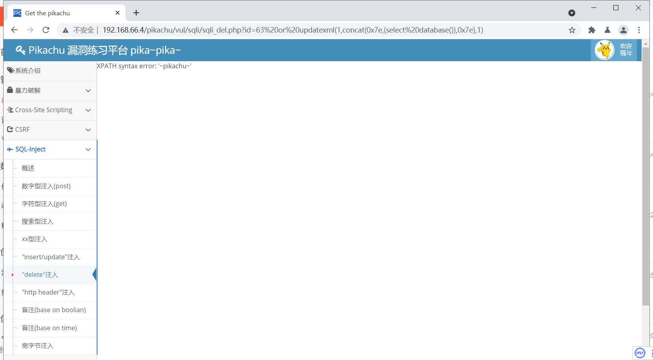The image size is (653, 360).
Task: Open the Chrome profile avatar
Action: (x=623, y=30)
